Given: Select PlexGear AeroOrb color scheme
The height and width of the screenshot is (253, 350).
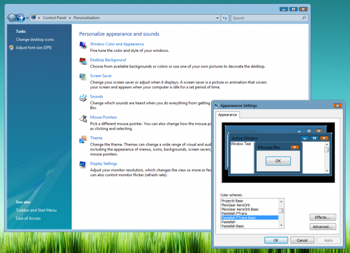Looking at the screenshot, I should (249, 205).
